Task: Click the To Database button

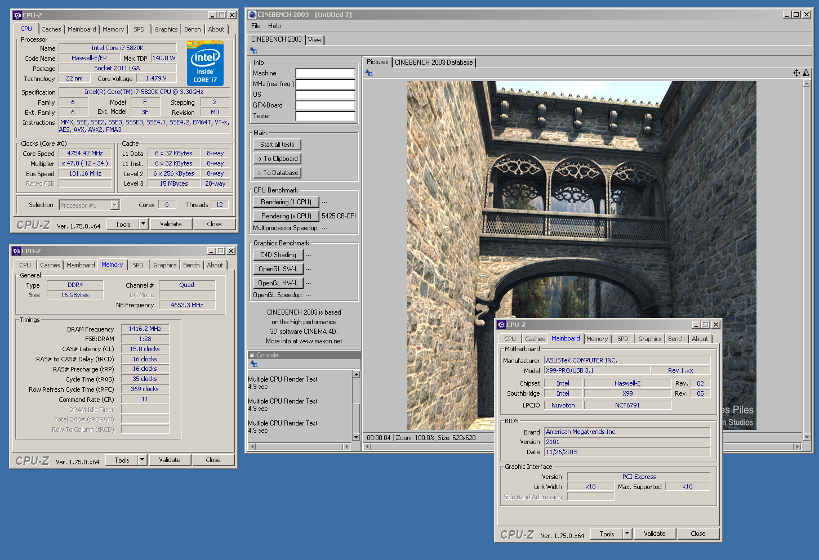Action: [x=277, y=173]
